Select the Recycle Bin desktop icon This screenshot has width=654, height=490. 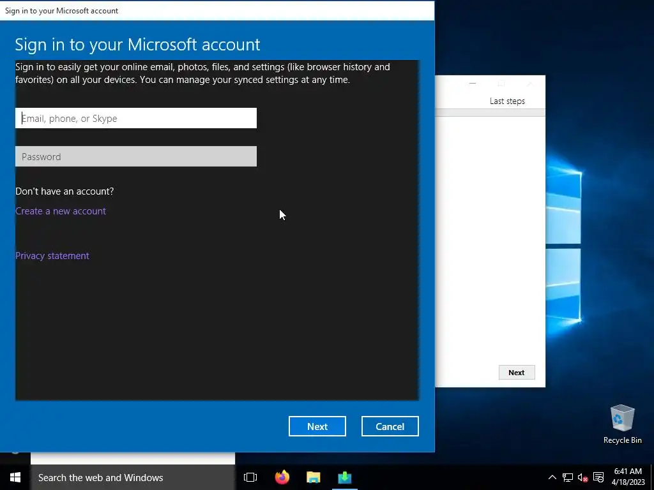[622, 424]
